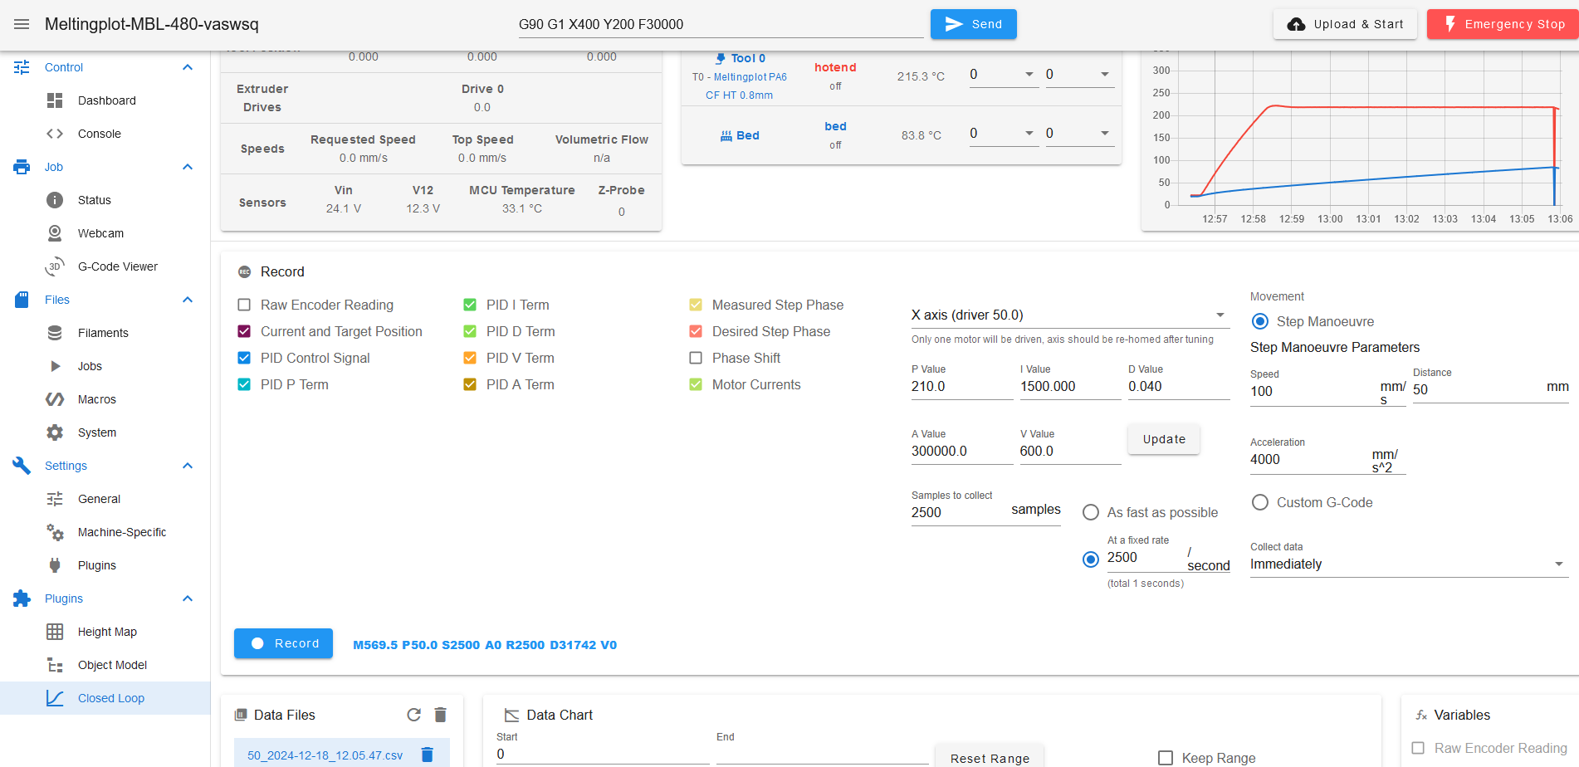Click the General settings tune icon
The image size is (1579, 767).
pyautogui.click(x=55, y=499)
